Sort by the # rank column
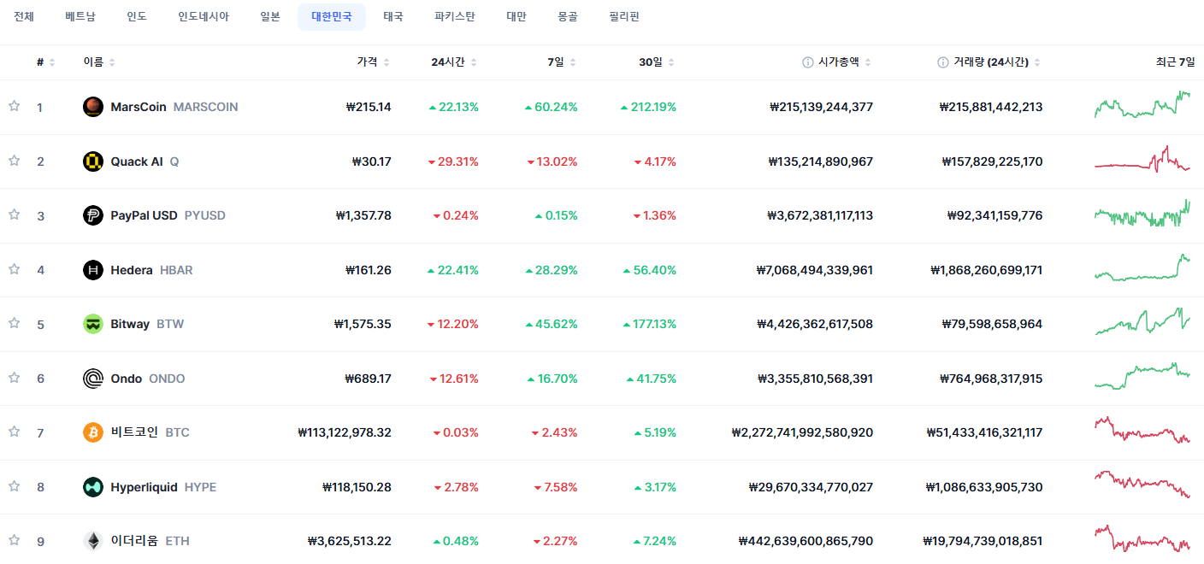The width and height of the screenshot is (1204, 564). (45, 62)
